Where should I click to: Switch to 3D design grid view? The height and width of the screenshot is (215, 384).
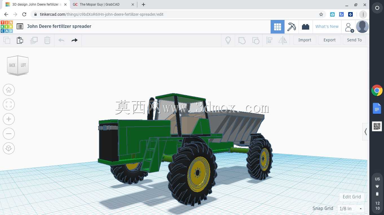(277, 27)
